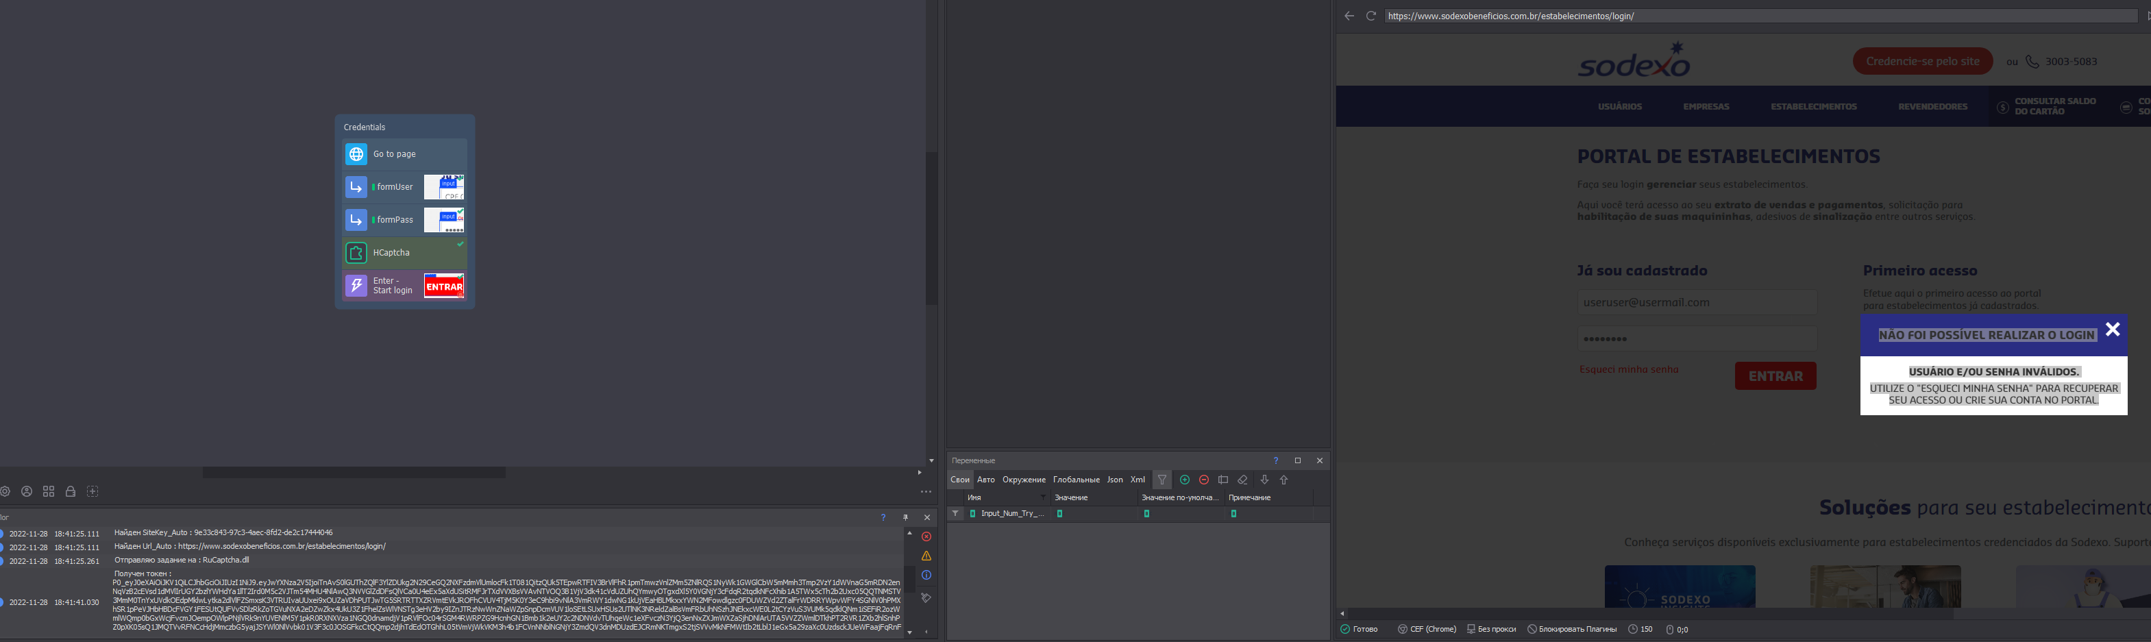The width and height of the screenshot is (2151, 642).
Task: Click the Без прокси proxy status item
Action: [1491, 630]
